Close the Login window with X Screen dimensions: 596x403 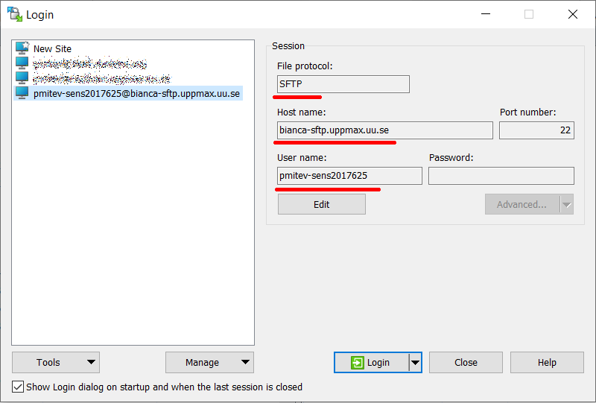(573, 14)
